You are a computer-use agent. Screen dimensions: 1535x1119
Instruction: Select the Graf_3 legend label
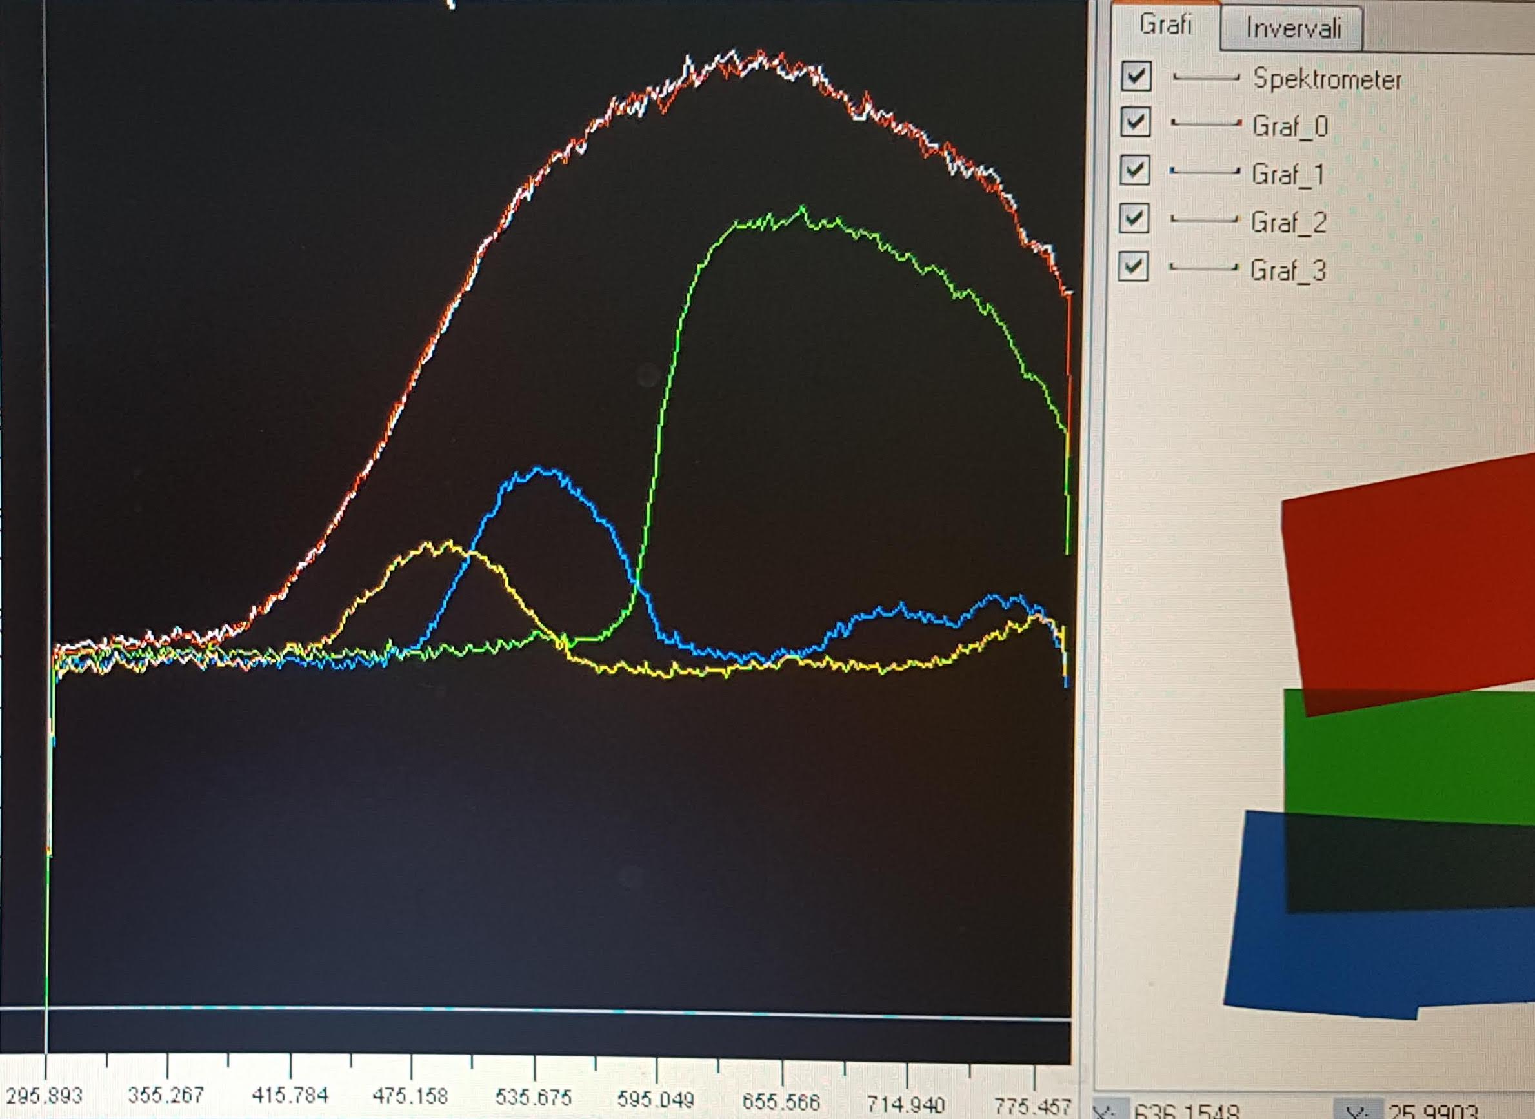point(1288,270)
